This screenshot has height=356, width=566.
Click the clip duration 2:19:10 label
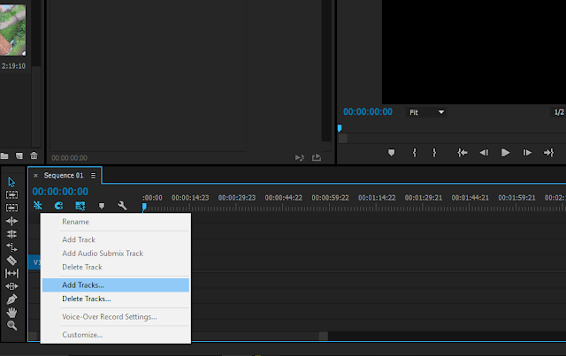pos(13,66)
